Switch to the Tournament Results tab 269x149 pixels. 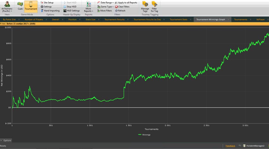click(115, 20)
